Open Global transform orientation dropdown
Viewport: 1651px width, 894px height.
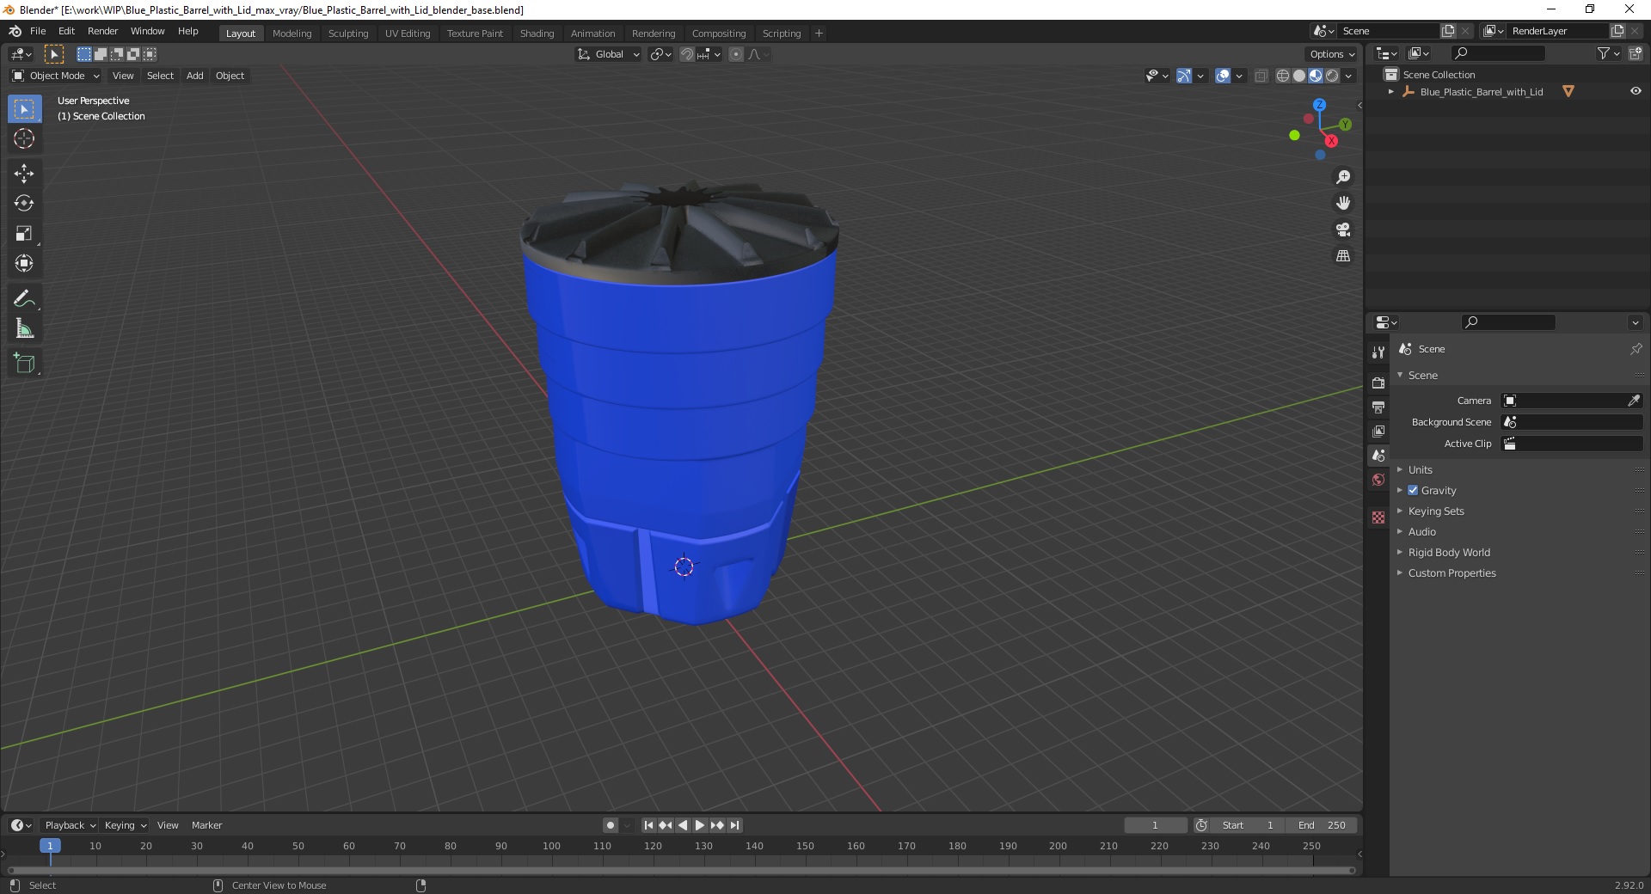point(608,54)
